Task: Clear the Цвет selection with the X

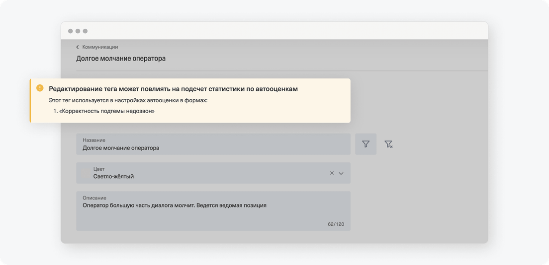Action: [x=332, y=173]
